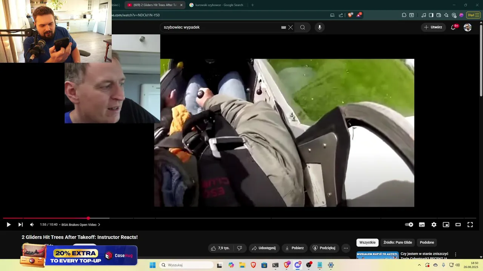Click the Udostępnij share button

click(x=264, y=248)
